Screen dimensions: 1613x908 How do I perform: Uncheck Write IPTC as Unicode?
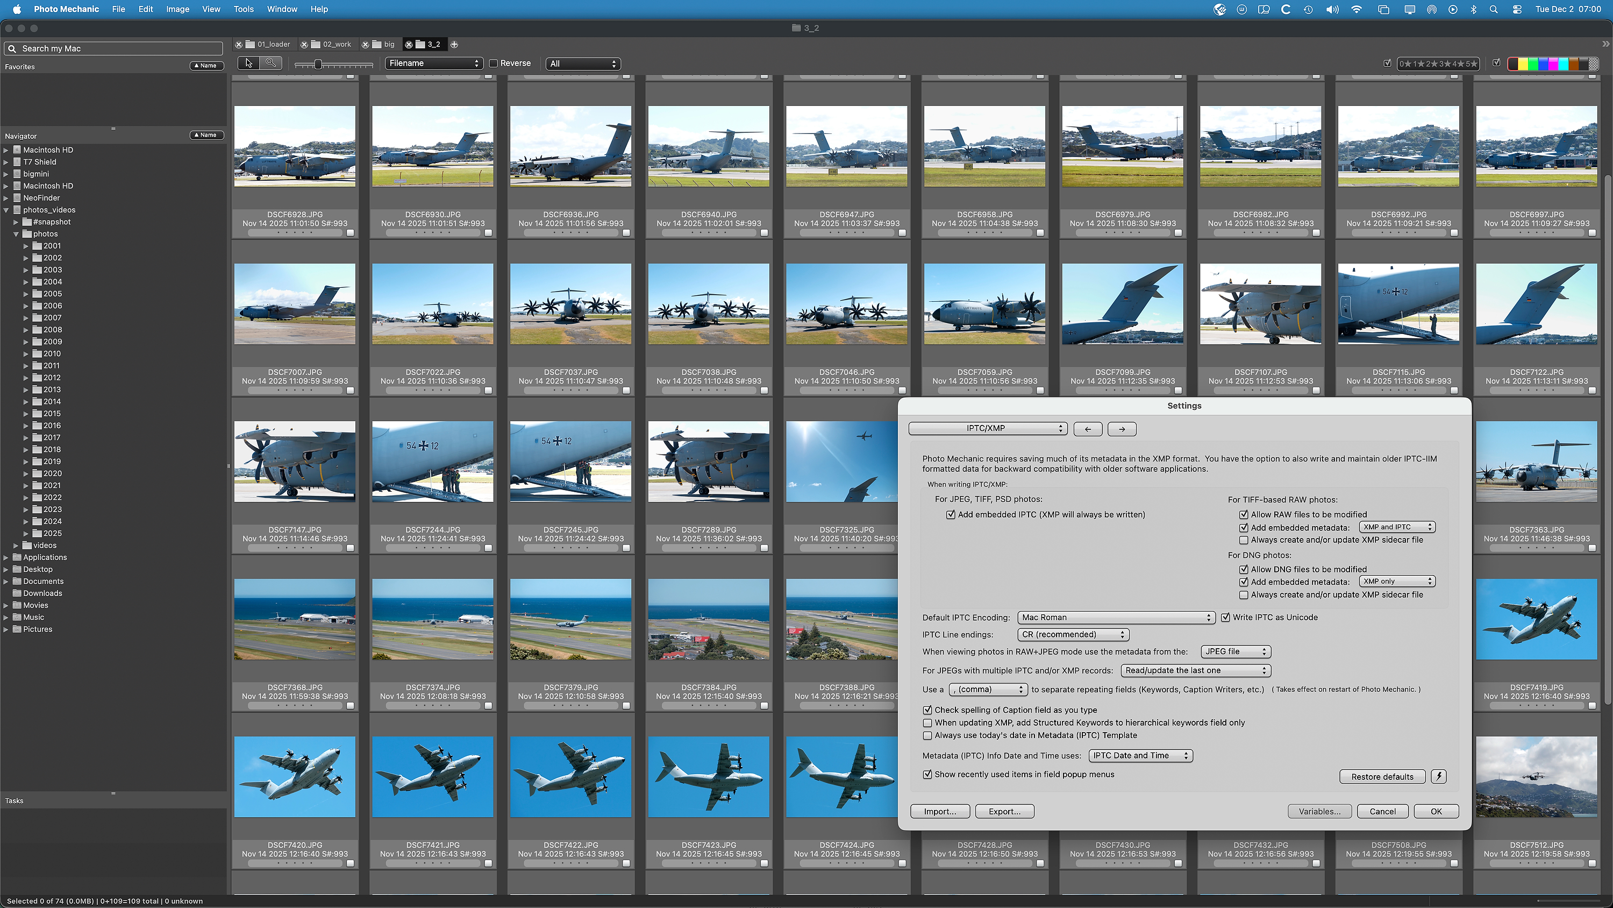[x=1225, y=617]
